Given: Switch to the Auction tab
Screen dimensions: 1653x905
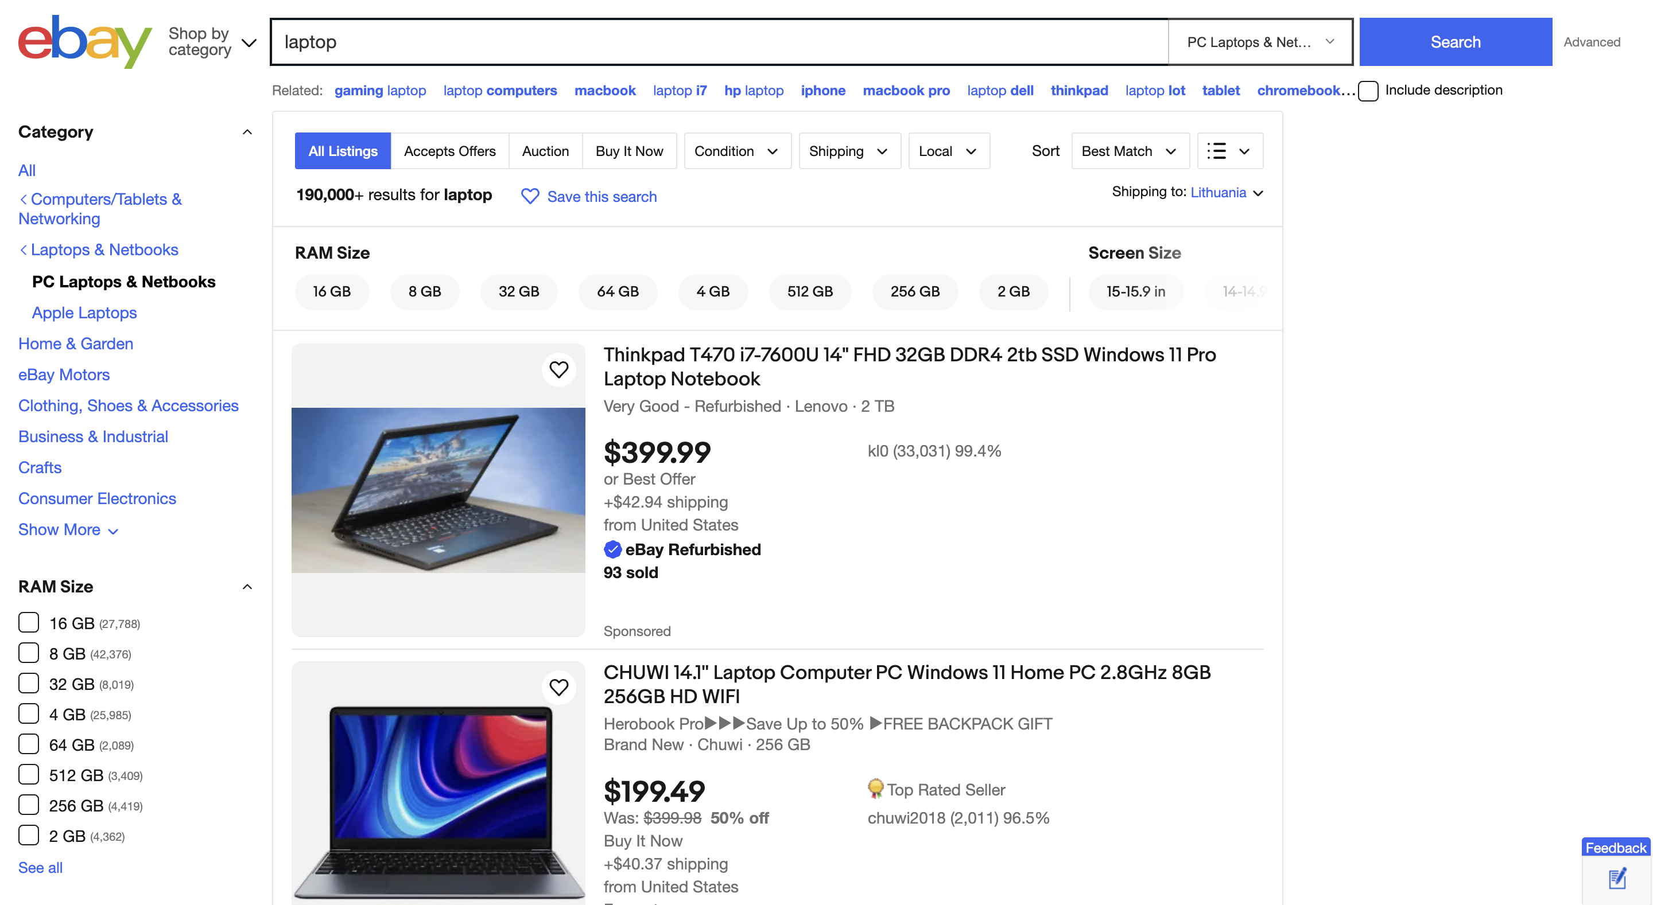Looking at the screenshot, I should [545, 151].
